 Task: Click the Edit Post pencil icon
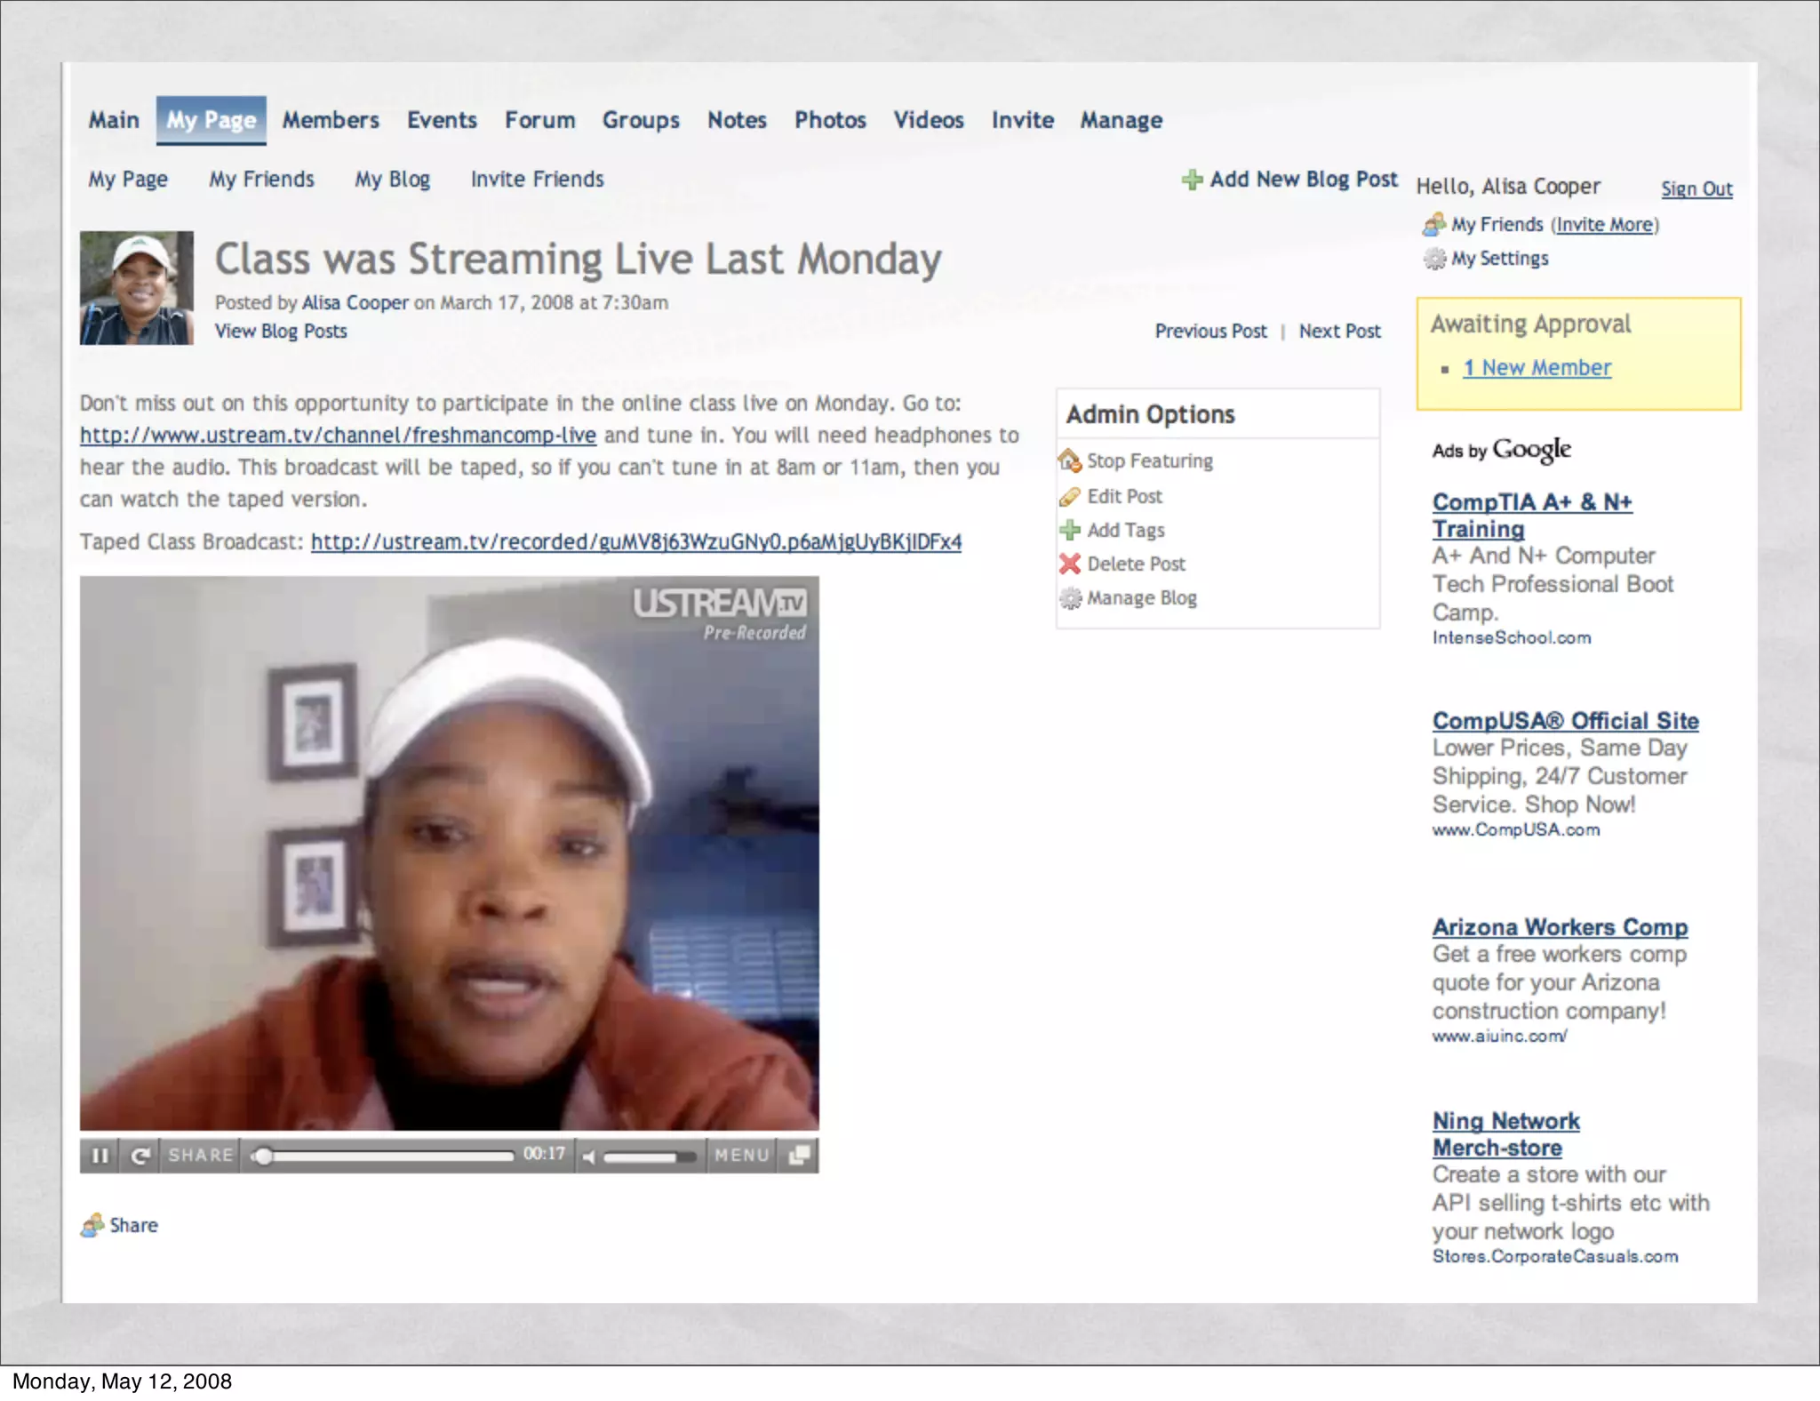[x=1070, y=496]
